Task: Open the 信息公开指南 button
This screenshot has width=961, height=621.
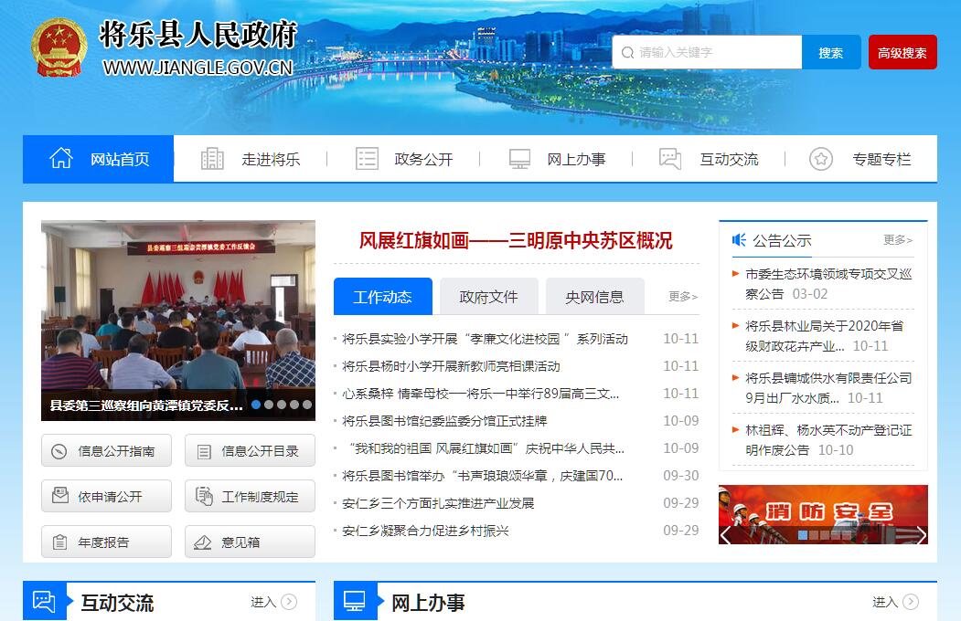Action: click(106, 451)
